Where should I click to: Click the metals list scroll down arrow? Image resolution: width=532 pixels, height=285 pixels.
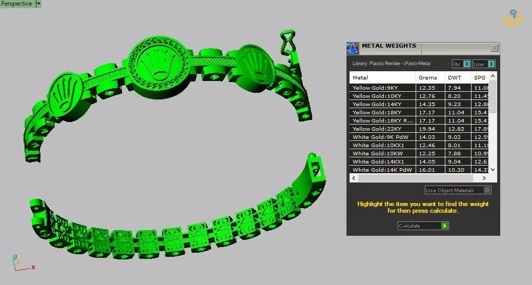[x=493, y=169]
